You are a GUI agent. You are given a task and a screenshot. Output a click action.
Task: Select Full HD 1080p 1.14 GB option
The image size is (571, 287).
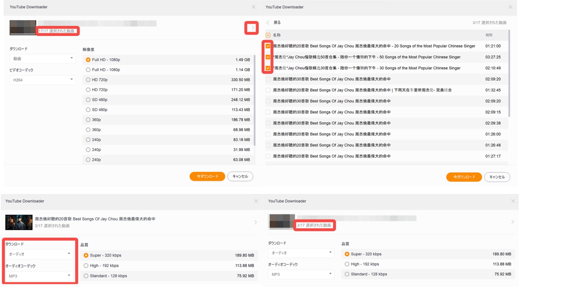88,70
